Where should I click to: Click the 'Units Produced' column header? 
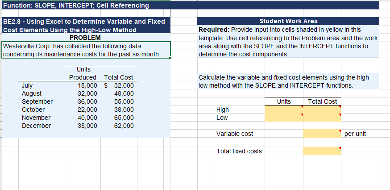83,73
